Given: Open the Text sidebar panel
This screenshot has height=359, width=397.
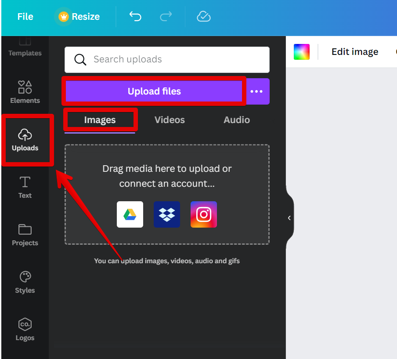Looking at the screenshot, I should [25, 188].
